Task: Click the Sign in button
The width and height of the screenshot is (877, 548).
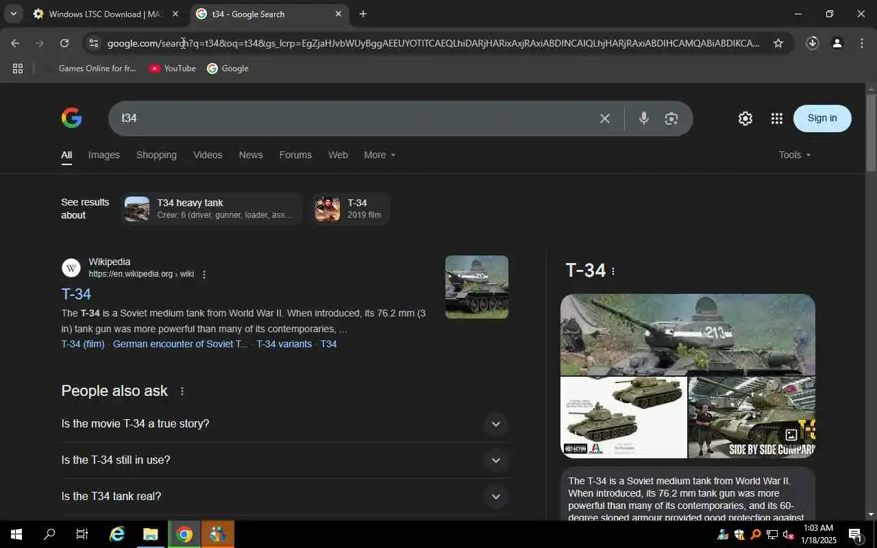Action: tap(822, 119)
